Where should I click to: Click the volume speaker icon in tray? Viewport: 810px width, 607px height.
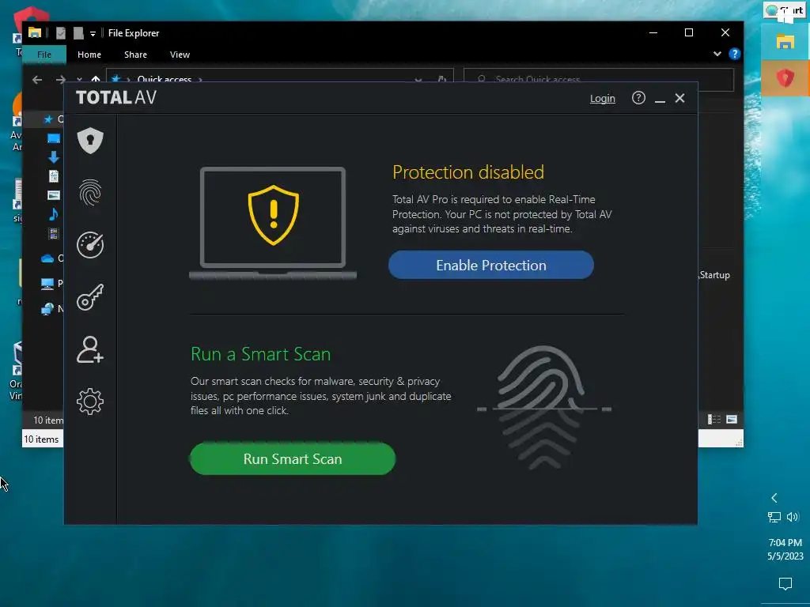(x=793, y=517)
